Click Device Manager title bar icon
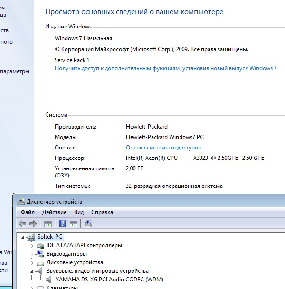285x289 pixels. 21,202
